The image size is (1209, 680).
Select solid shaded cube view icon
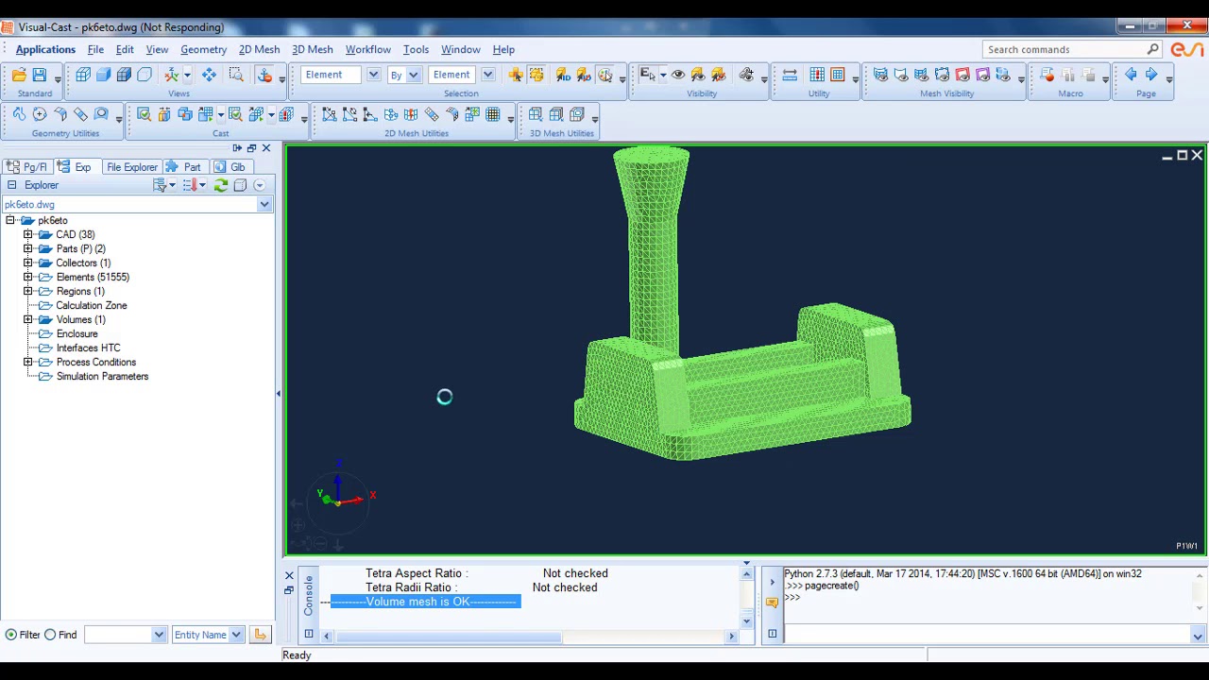(103, 75)
